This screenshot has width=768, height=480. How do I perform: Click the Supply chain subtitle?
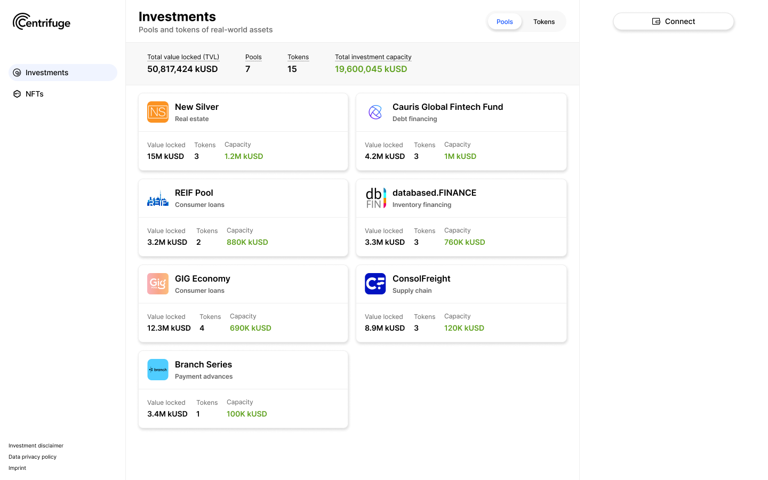pyautogui.click(x=412, y=291)
